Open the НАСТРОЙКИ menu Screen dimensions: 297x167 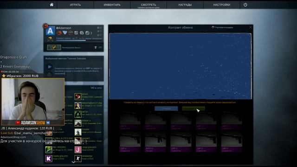pyautogui.click(x=222, y=5)
